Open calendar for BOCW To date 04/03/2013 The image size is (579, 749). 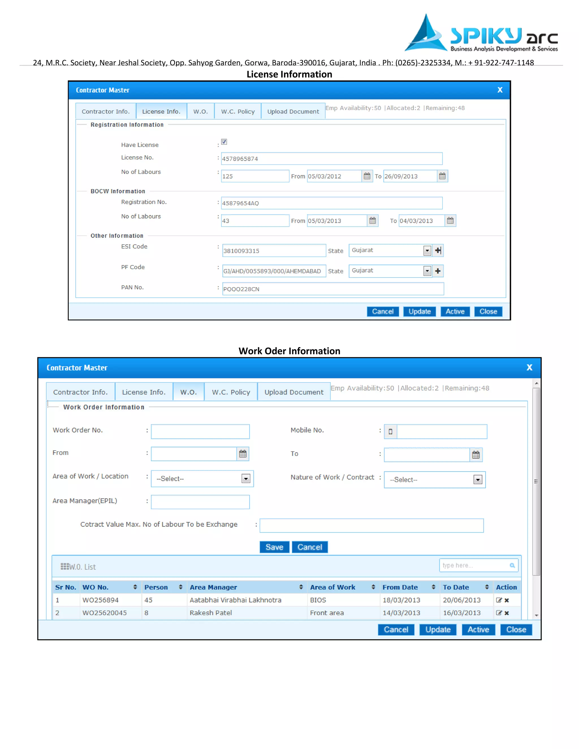point(450,220)
